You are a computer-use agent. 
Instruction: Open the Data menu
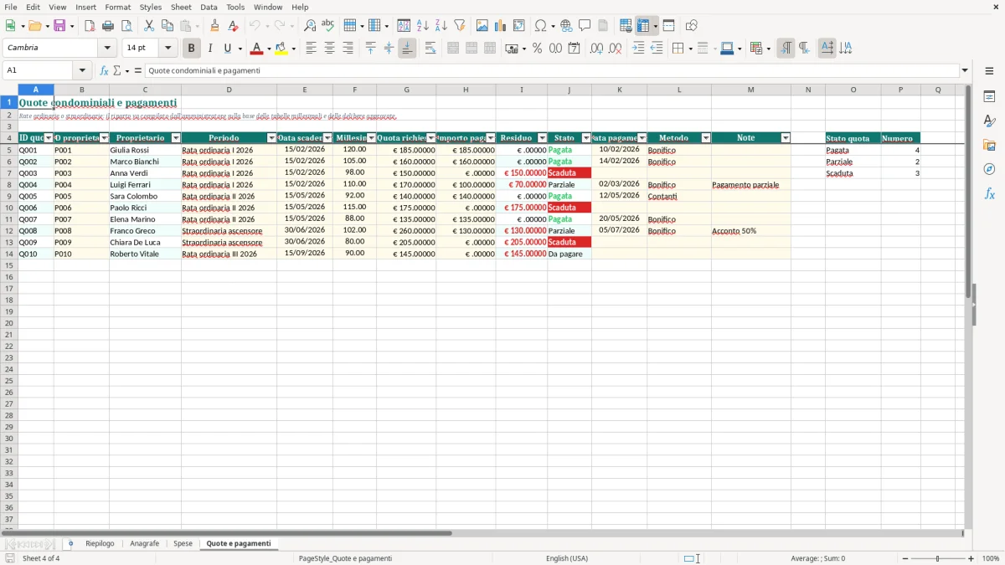pyautogui.click(x=209, y=7)
